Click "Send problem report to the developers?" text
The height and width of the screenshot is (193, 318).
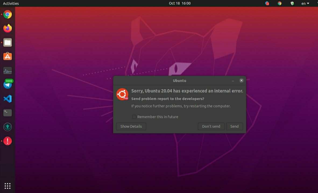click(168, 99)
